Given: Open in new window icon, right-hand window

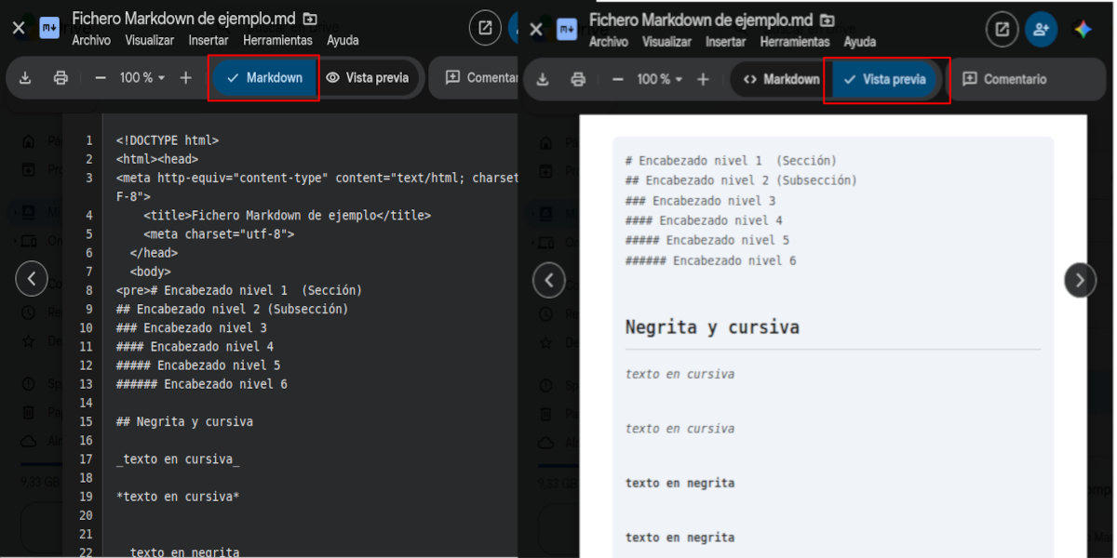Looking at the screenshot, I should click(x=1003, y=29).
